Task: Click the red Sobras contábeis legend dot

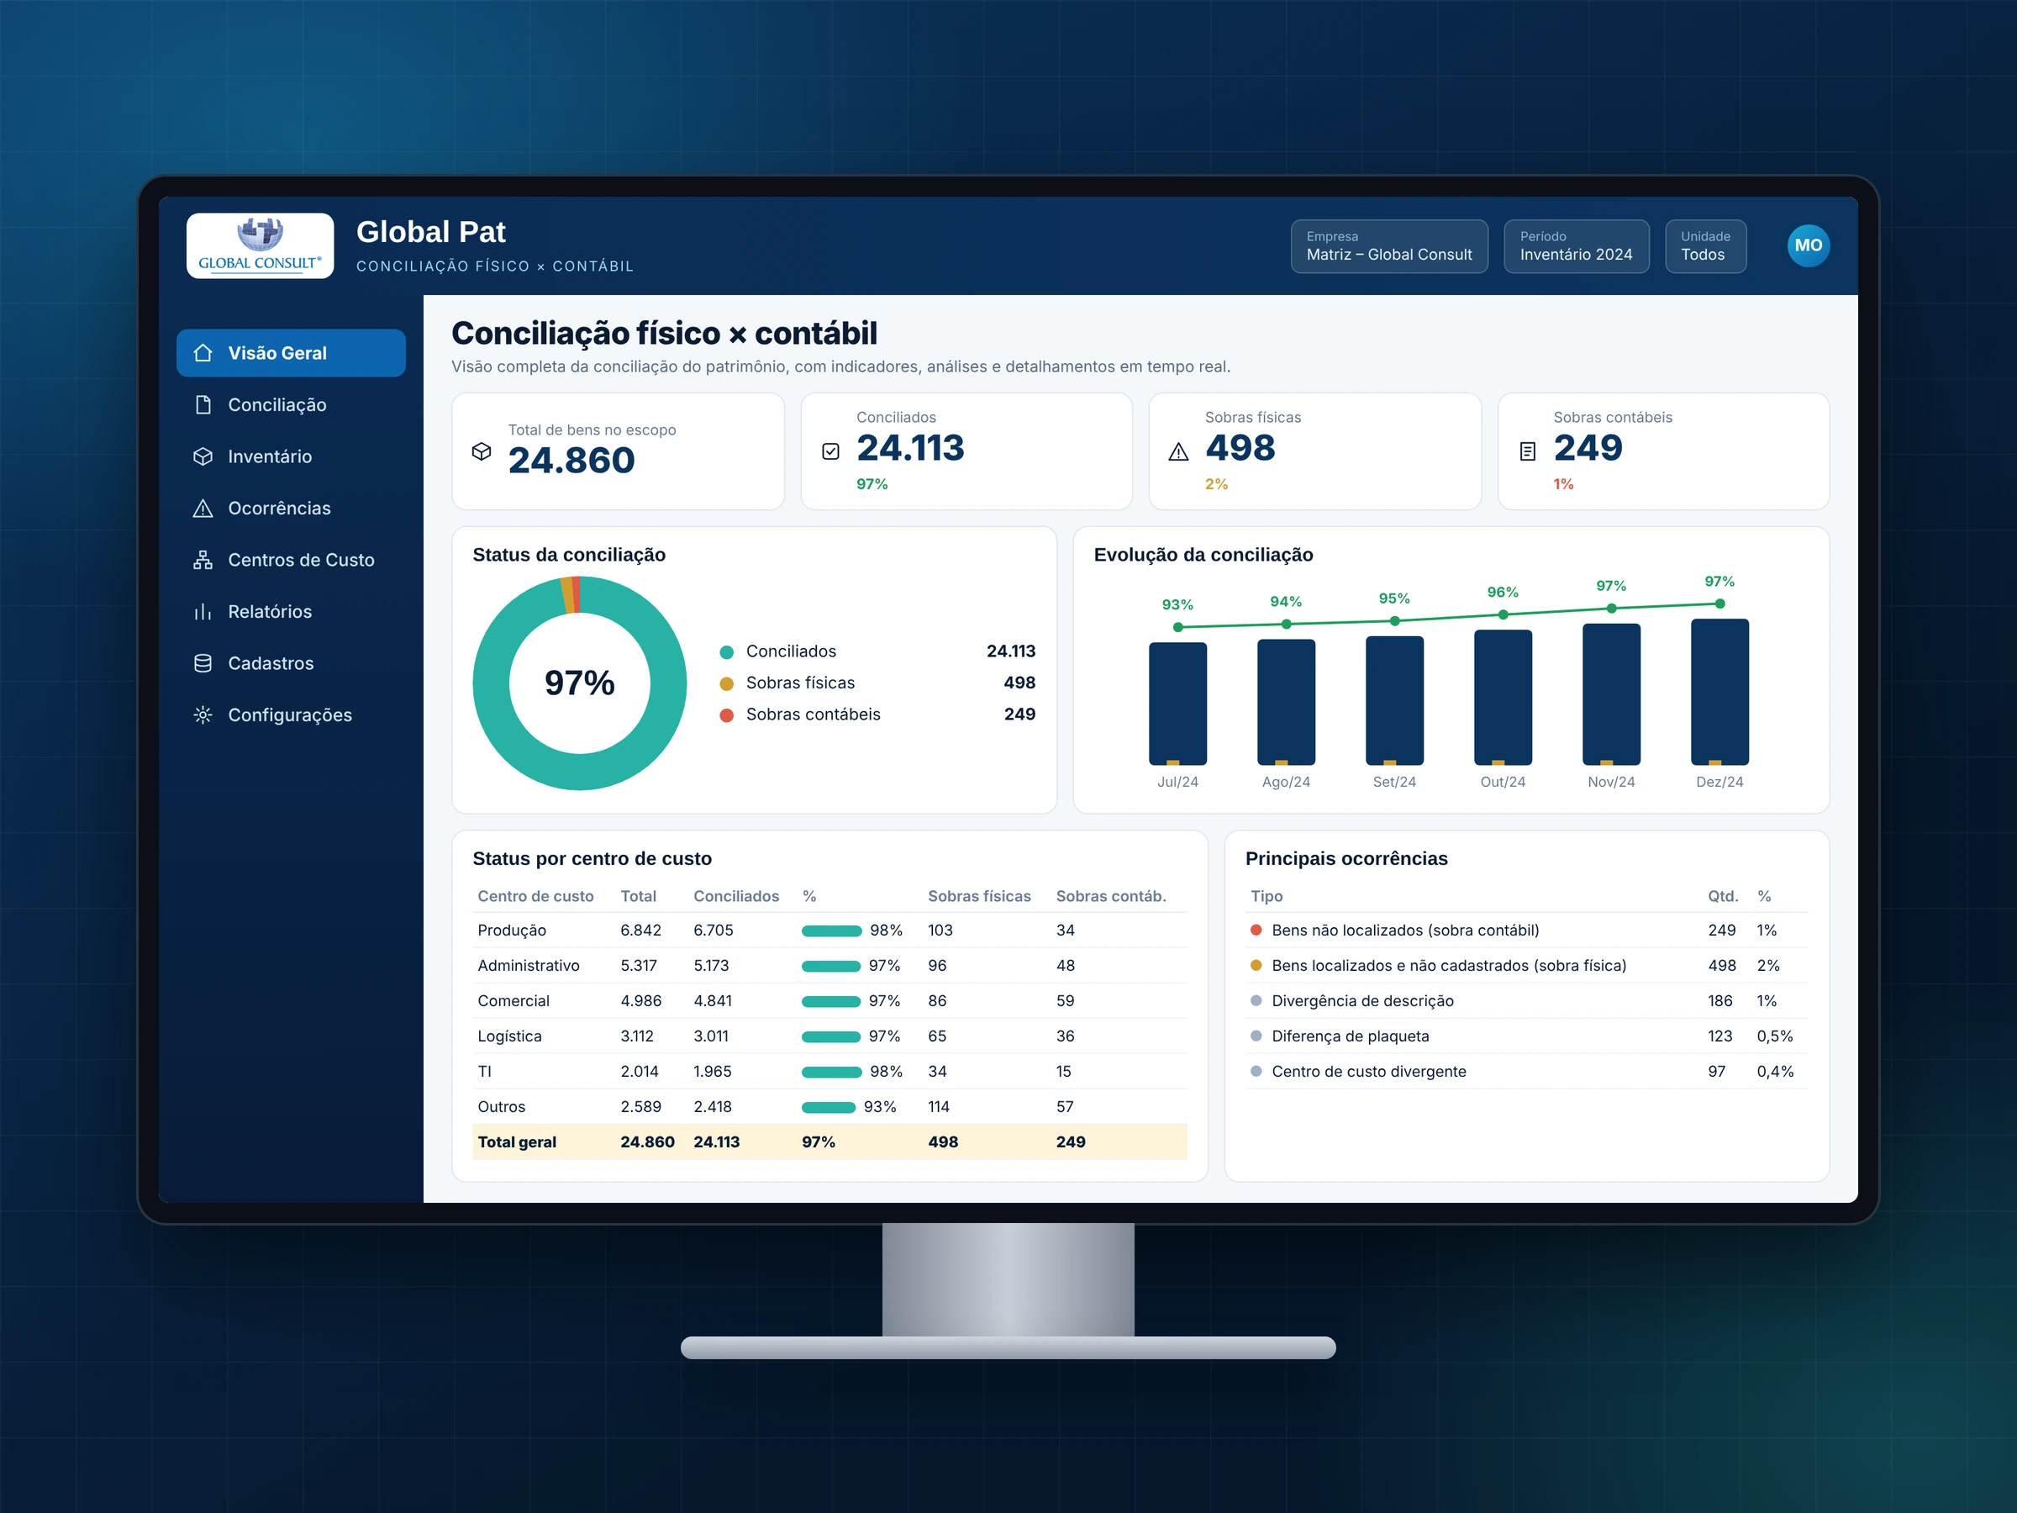Action: tap(727, 715)
